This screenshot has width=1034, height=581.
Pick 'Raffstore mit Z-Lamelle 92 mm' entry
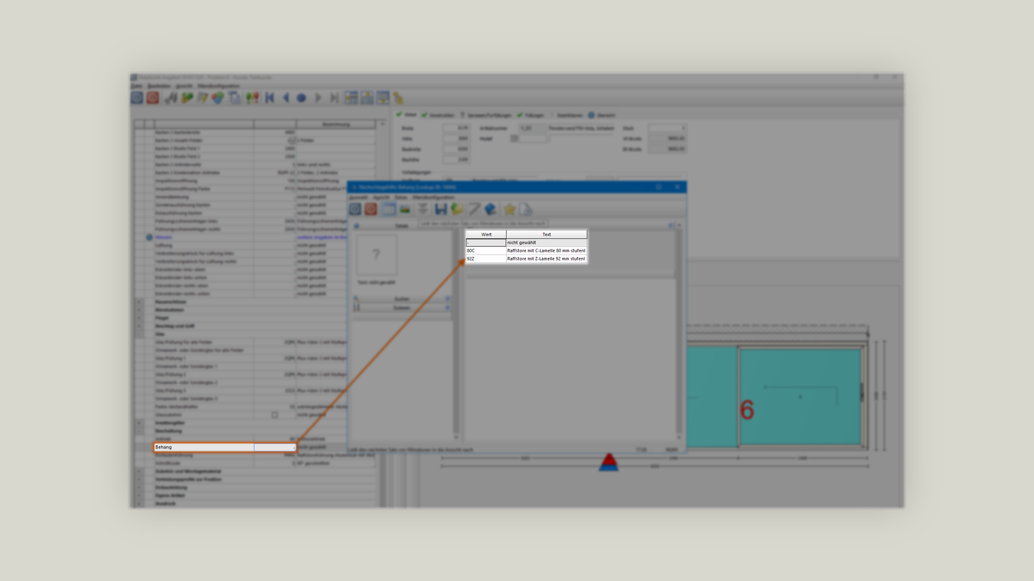point(546,259)
